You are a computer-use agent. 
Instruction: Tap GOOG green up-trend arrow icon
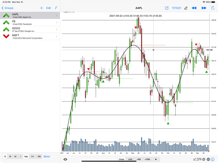pos(6,30)
